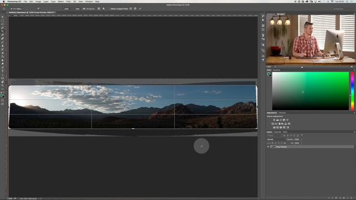The image size is (356, 200).
Task: Open the layer Opacity dropdown
Action: pyautogui.click(x=301, y=139)
